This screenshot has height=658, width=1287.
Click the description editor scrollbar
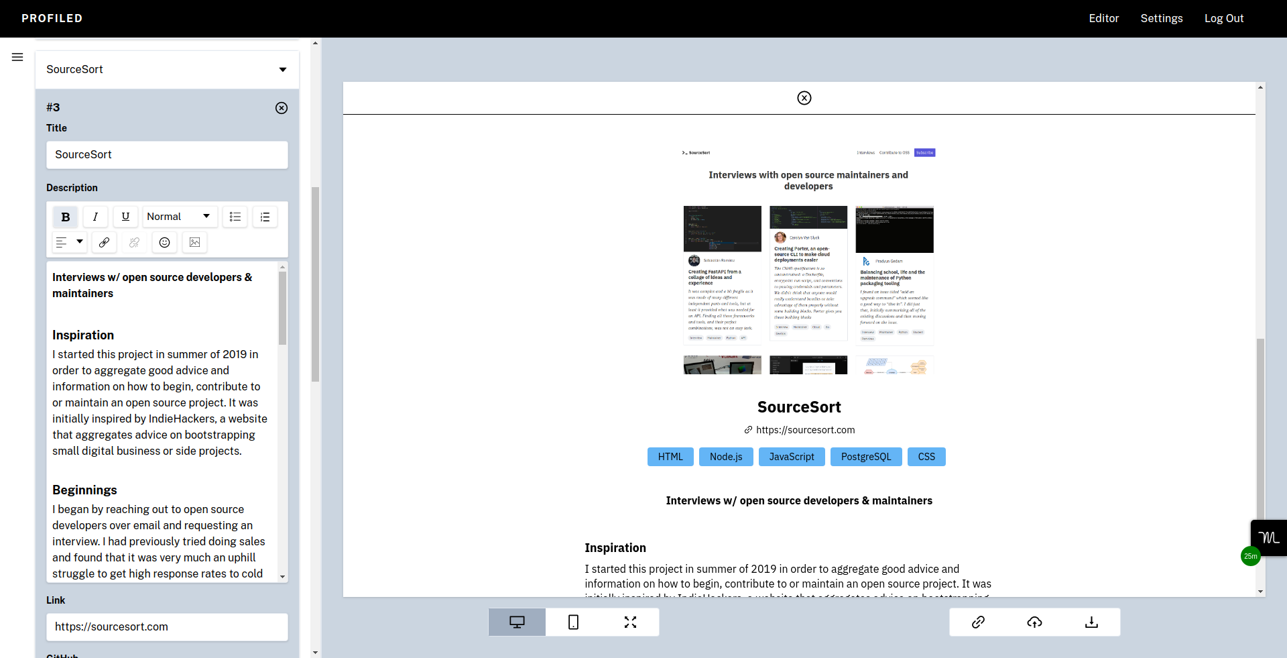[x=283, y=309]
